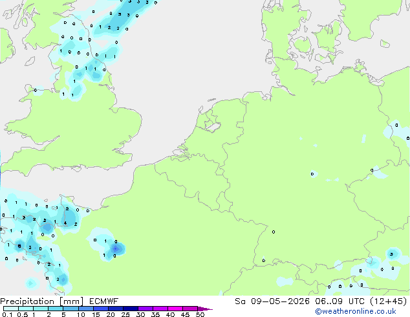Click the '0.1' legend scale label

7,314
